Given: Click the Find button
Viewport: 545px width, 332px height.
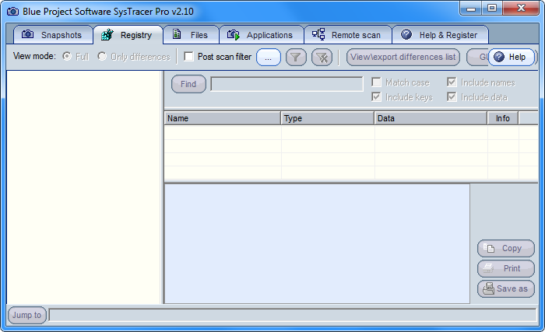Looking at the screenshot, I should coord(188,84).
